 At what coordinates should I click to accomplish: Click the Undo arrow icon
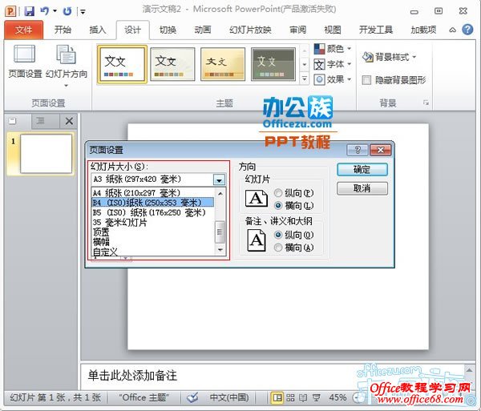(x=45, y=11)
